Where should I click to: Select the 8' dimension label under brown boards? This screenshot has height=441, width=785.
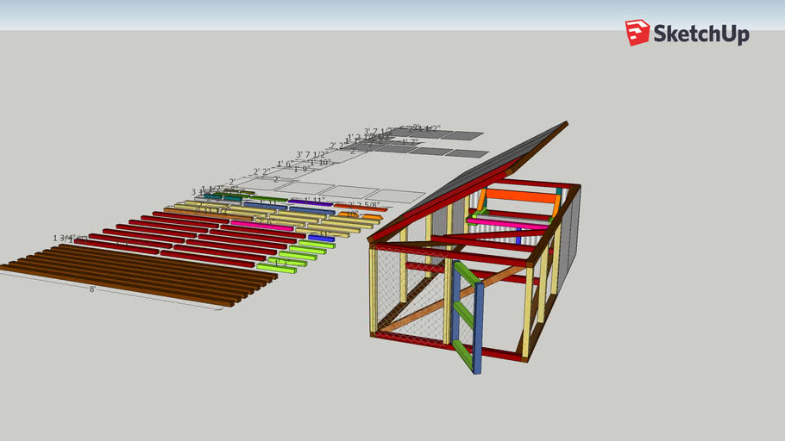(92, 289)
